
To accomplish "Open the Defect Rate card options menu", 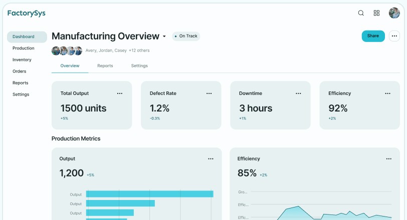I will point(209,93).
